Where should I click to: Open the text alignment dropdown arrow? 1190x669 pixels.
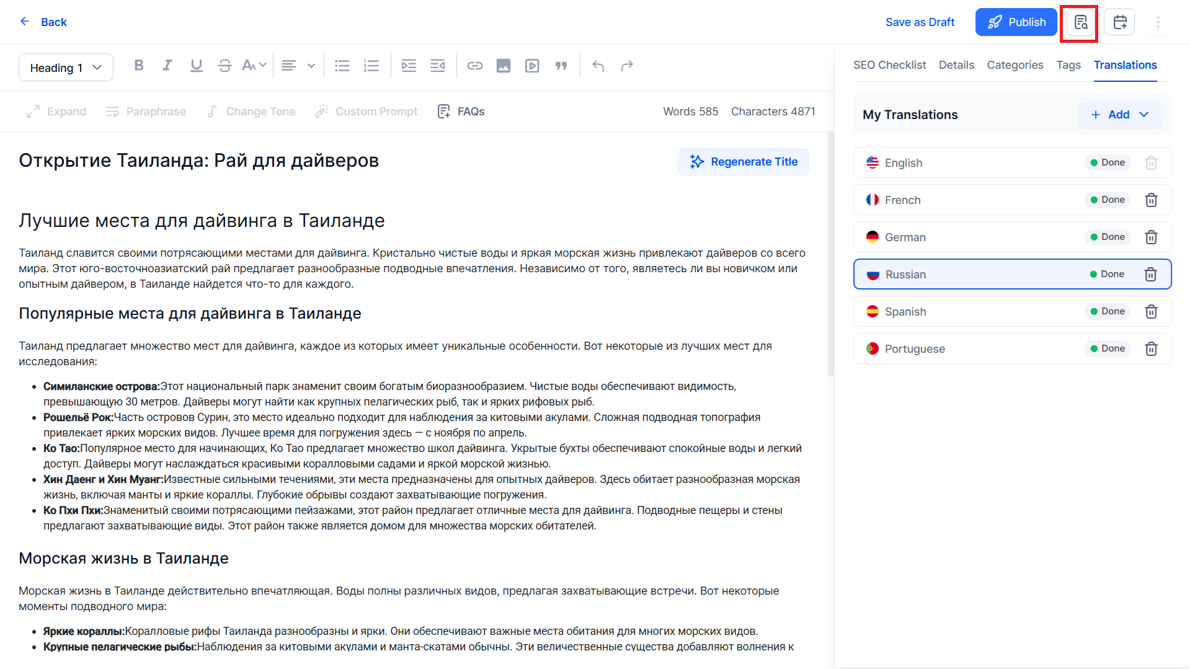tap(311, 66)
